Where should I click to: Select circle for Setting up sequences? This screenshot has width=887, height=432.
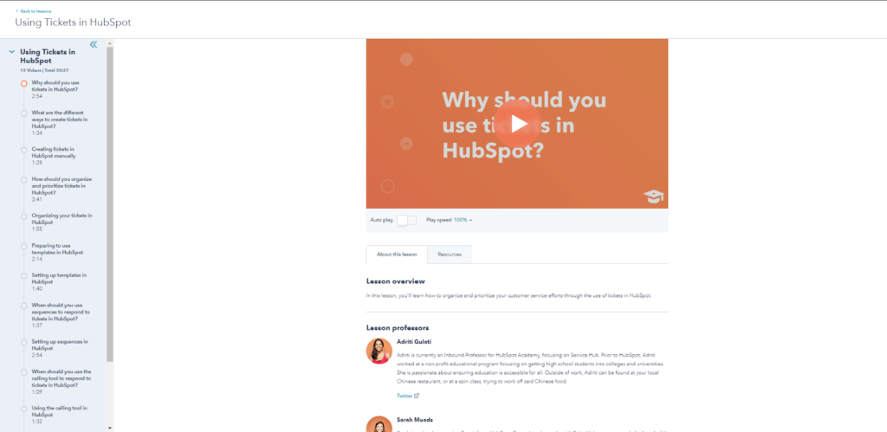23,342
